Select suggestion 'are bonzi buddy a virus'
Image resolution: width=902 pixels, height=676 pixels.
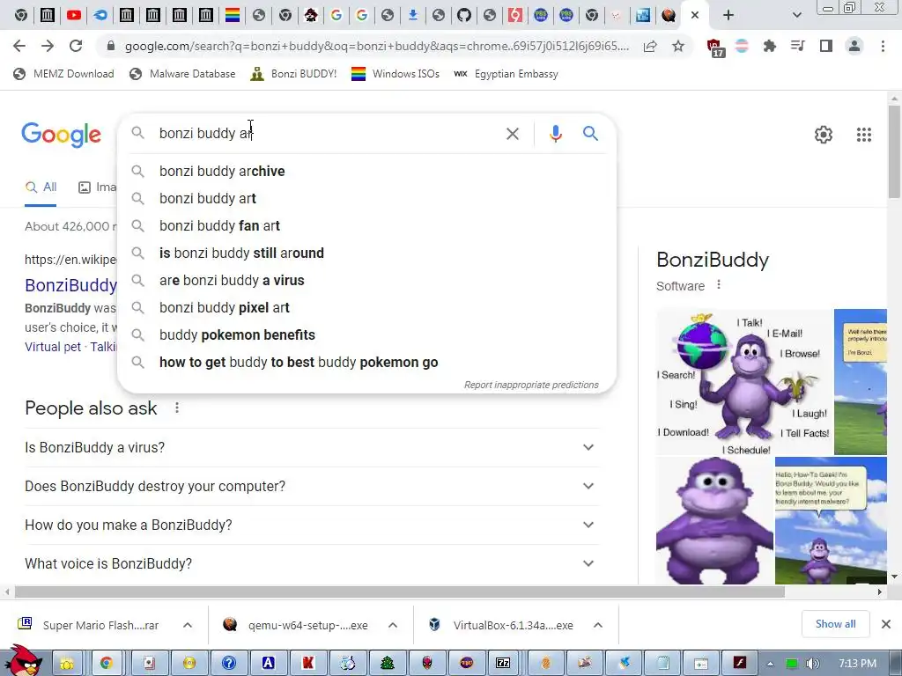[x=366, y=281]
